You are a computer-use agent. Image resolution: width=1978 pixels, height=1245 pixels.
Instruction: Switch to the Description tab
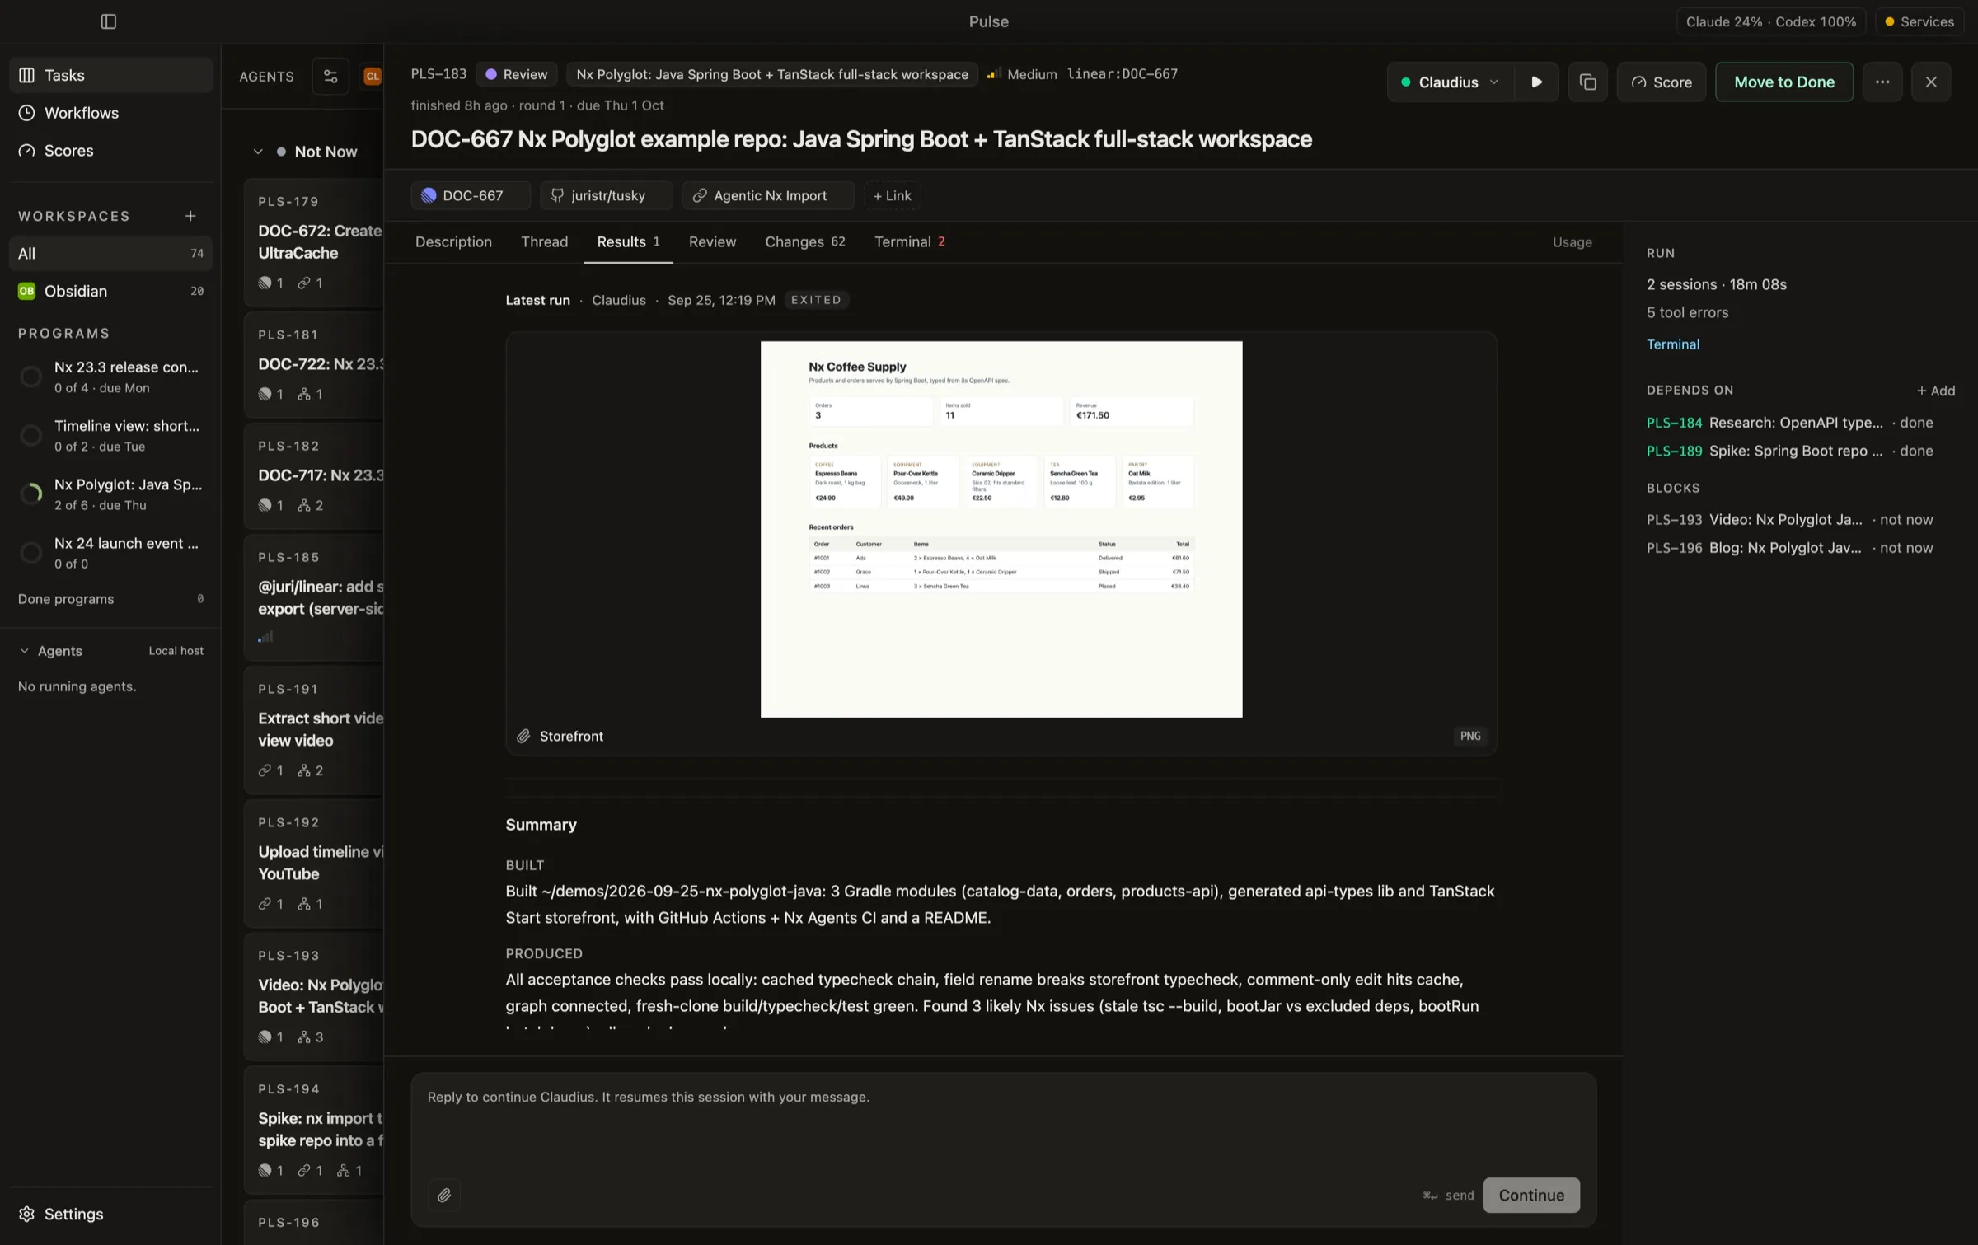tap(453, 242)
